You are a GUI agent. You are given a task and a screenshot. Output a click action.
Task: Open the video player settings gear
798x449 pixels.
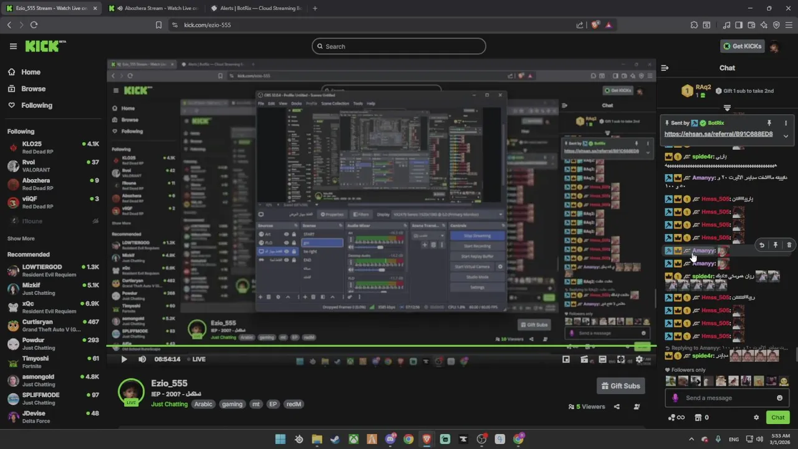click(x=639, y=359)
